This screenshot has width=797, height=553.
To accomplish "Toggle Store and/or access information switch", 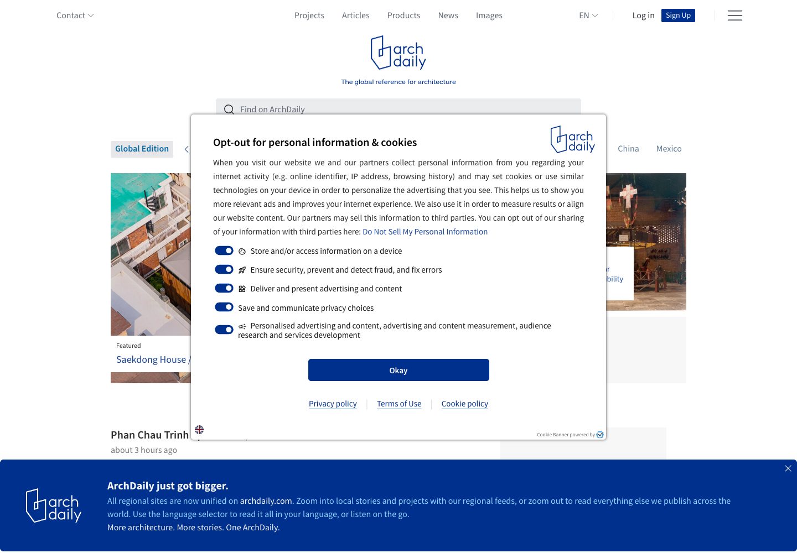I will 224,251.
